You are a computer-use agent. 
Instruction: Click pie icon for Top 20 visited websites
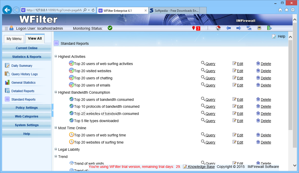(71, 70)
